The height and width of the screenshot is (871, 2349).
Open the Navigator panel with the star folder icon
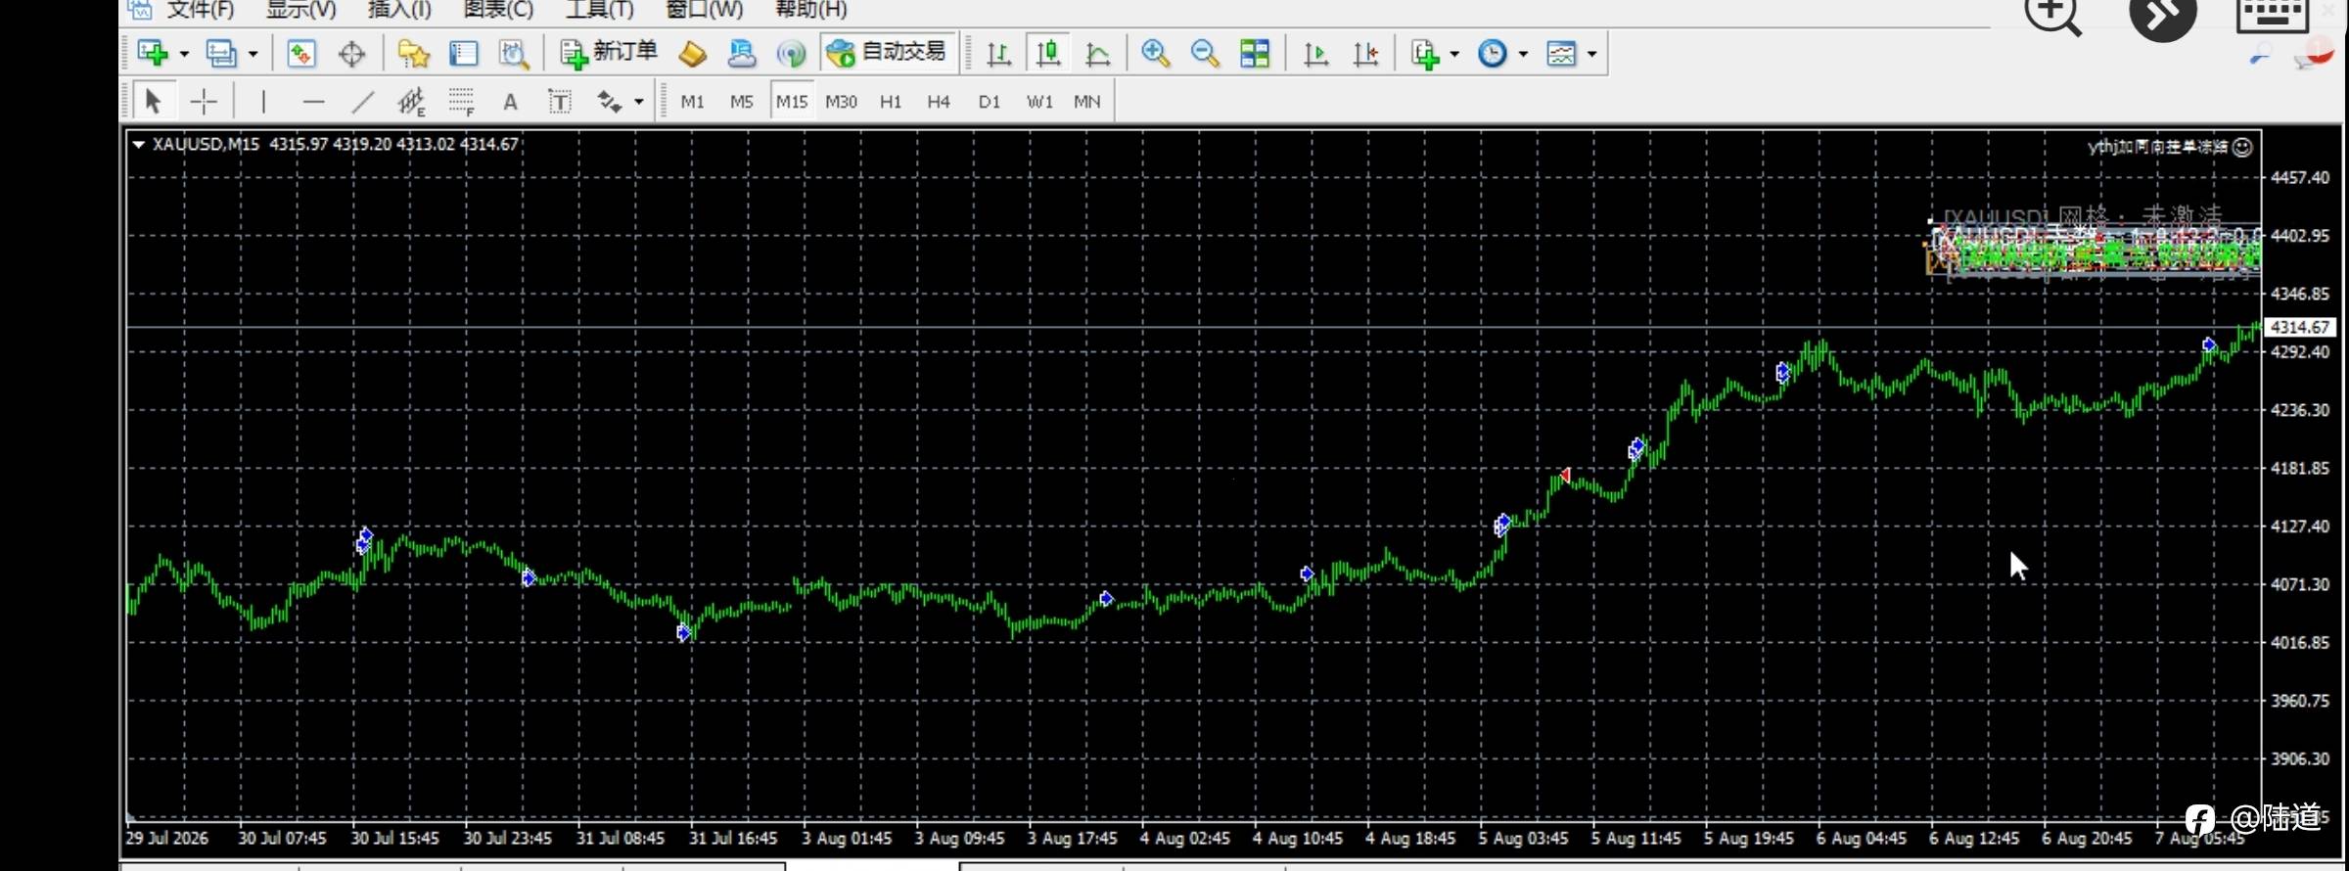(414, 53)
